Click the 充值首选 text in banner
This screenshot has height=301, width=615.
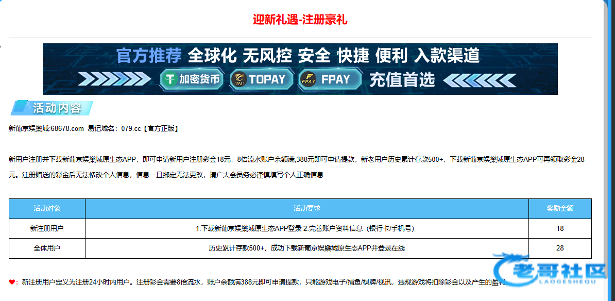(x=402, y=79)
